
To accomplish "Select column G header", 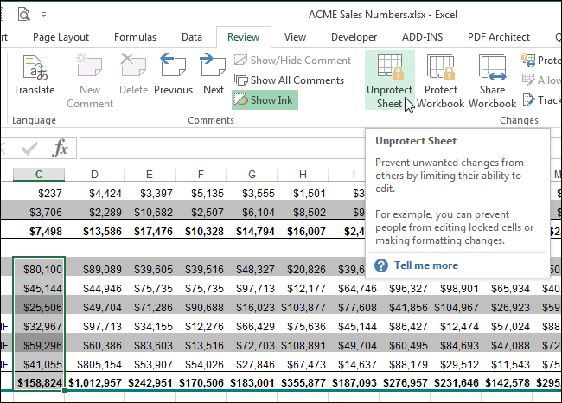I will pyautogui.click(x=252, y=174).
